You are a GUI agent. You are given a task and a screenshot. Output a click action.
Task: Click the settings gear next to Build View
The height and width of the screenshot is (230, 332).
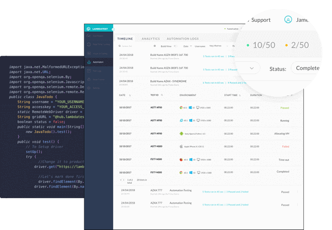155,46
